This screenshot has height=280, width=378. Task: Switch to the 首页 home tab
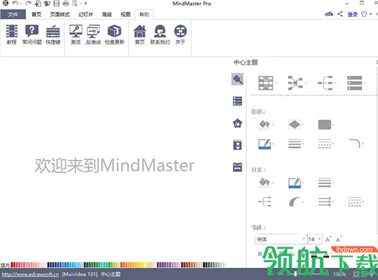click(36, 14)
